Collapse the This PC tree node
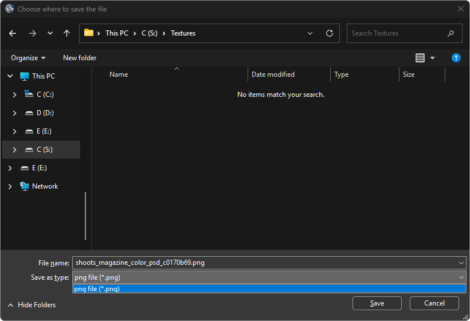The height and width of the screenshot is (321, 470). pos(10,76)
